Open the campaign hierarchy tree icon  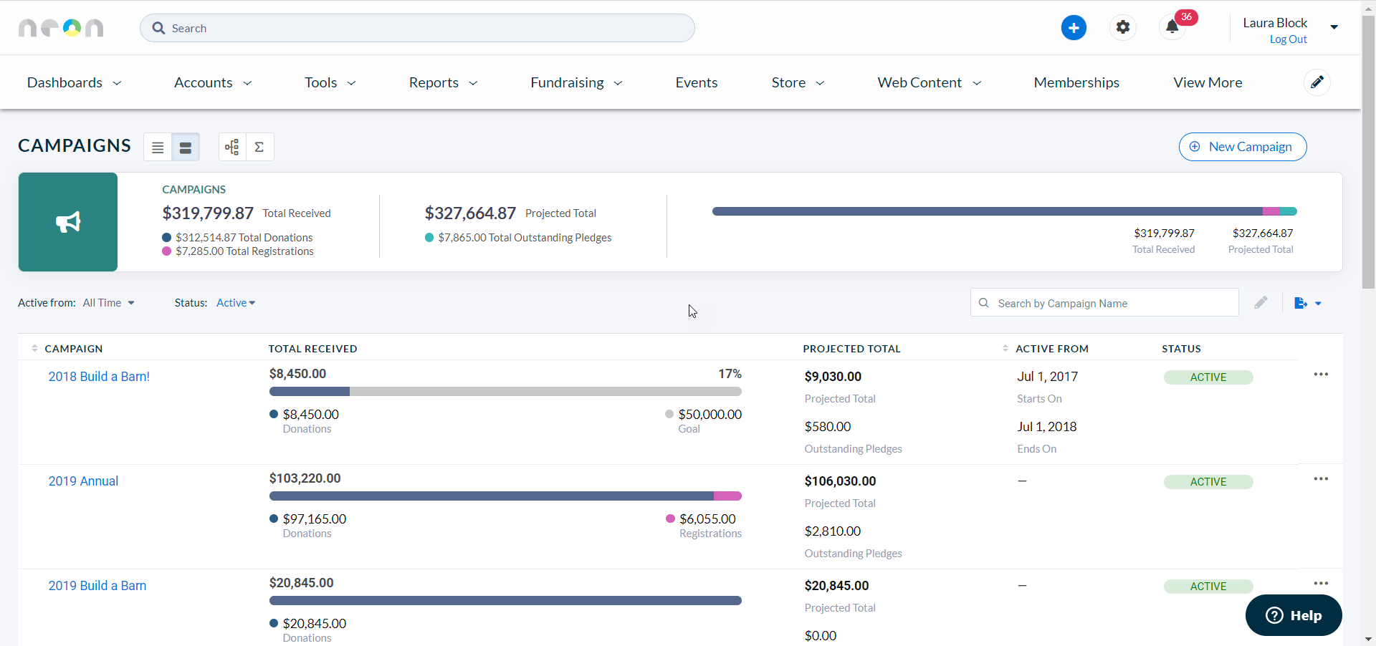point(232,148)
